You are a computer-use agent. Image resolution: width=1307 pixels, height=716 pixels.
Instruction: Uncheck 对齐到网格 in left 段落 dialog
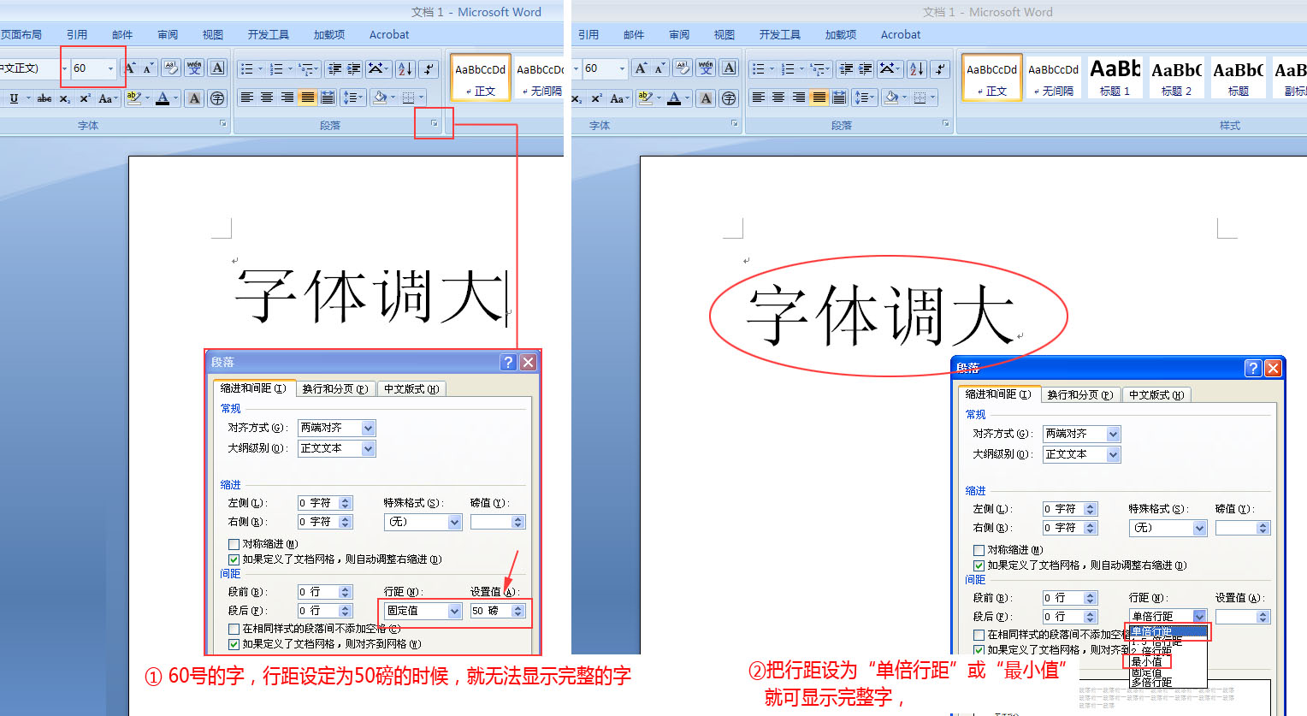pos(234,644)
